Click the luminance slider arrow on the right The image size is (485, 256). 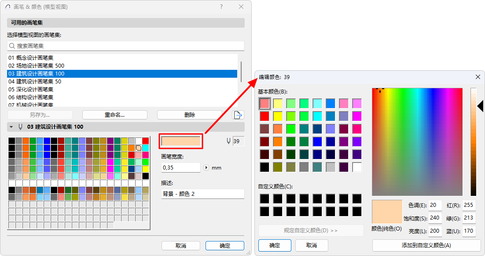[480, 105]
